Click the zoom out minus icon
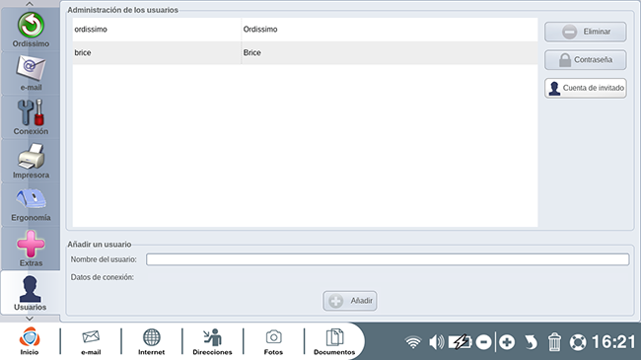The width and height of the screenshot is (641, 360). pyautogui.click(x=483, y=341)
